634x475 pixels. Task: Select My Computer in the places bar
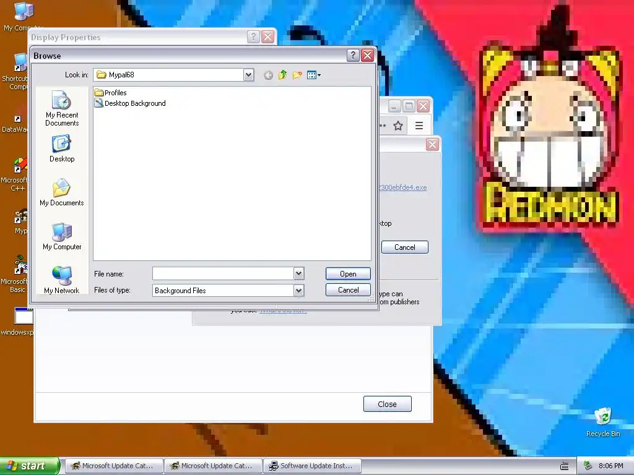pos(62,236)
